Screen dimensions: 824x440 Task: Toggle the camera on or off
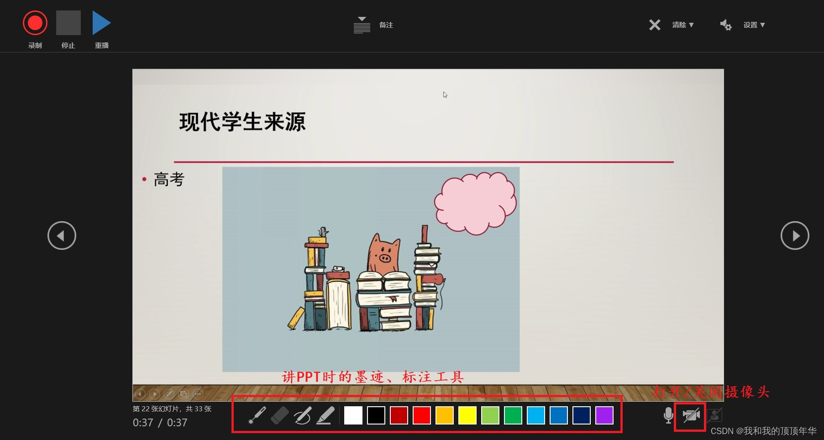[691, 415]
